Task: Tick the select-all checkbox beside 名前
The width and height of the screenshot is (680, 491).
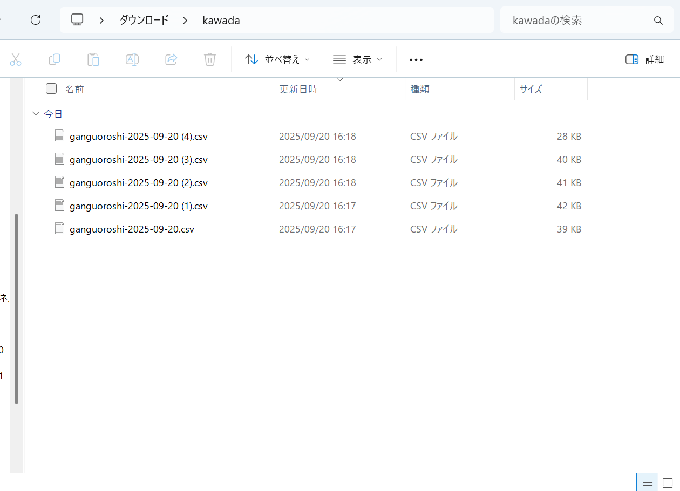Action: (51, 89)
